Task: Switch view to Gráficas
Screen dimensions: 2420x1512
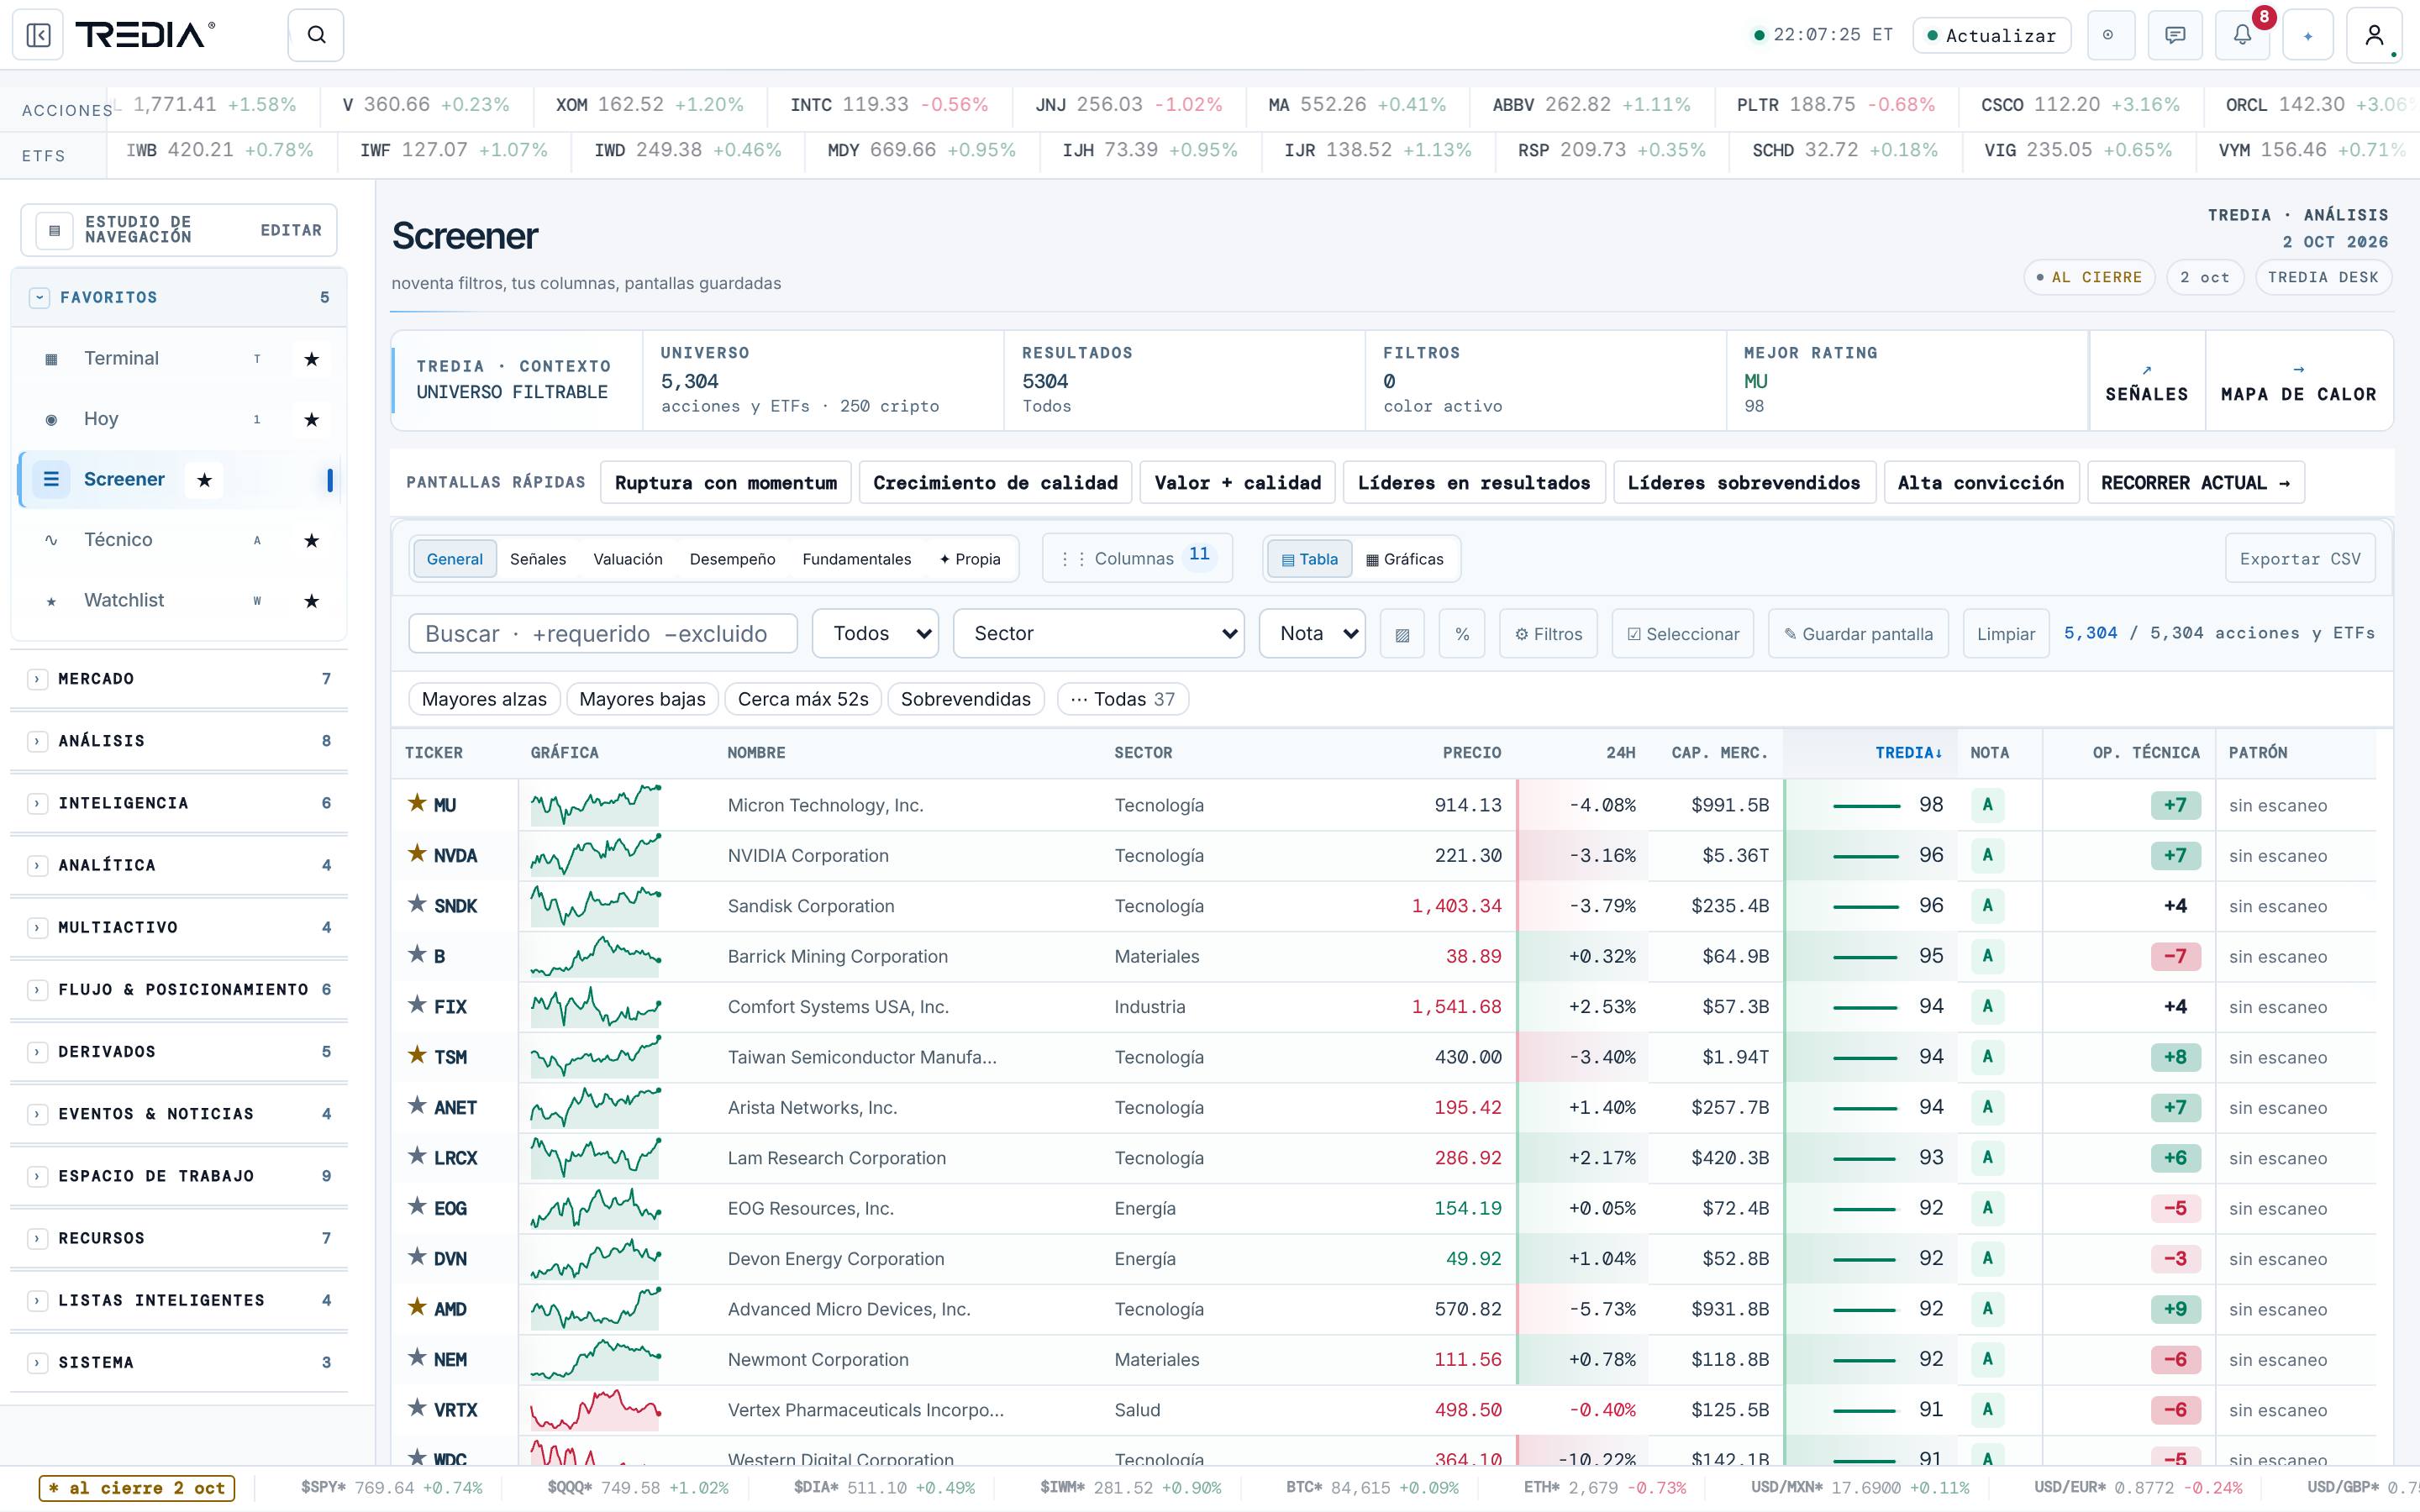Action: click(x=1405, y=559)
